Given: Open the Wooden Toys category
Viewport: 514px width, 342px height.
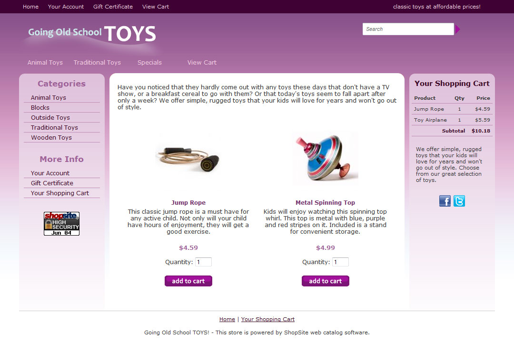Looking at the screenshot, I should point(51,137).
